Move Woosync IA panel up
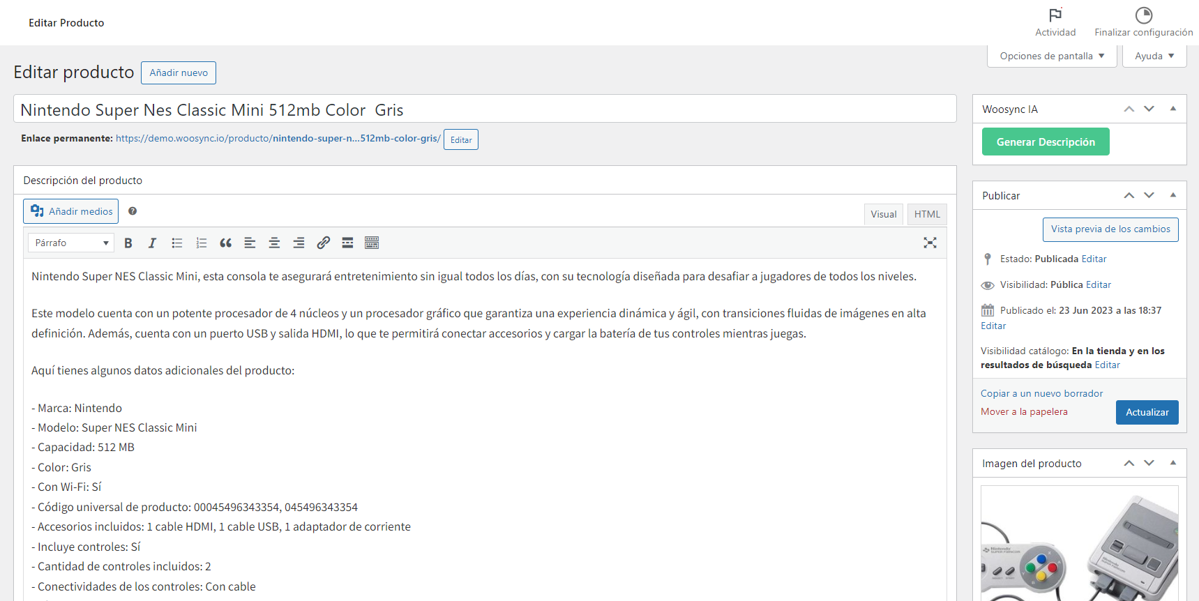Screen dimensions: 1199x601 (1129, 109)
